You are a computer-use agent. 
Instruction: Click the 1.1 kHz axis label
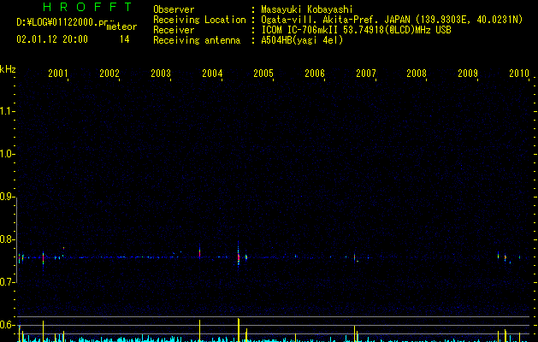[7, 111]
